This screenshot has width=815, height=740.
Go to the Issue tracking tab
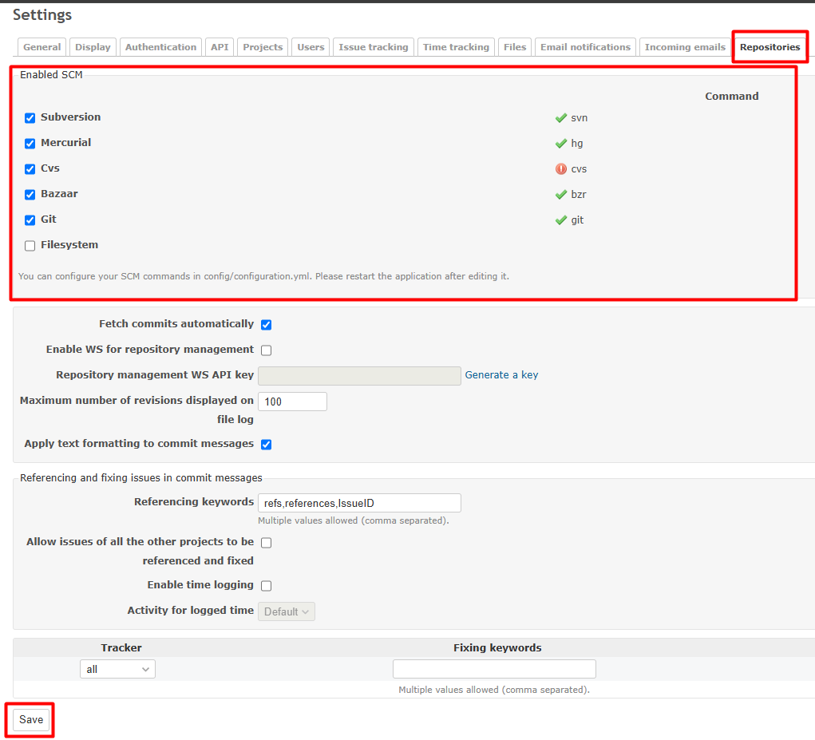373,46
